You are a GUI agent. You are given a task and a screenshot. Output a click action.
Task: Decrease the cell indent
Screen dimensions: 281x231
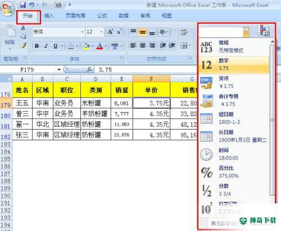[163, 46]
